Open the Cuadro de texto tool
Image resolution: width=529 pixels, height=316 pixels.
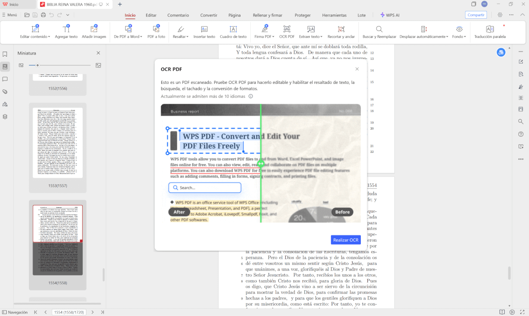tap(233, 32)
